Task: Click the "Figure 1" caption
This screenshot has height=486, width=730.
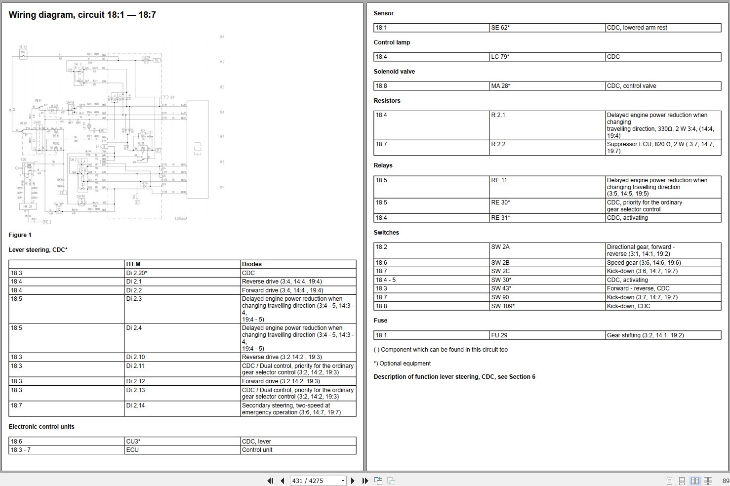Action: pyautogui.click(x=20, y=235)
